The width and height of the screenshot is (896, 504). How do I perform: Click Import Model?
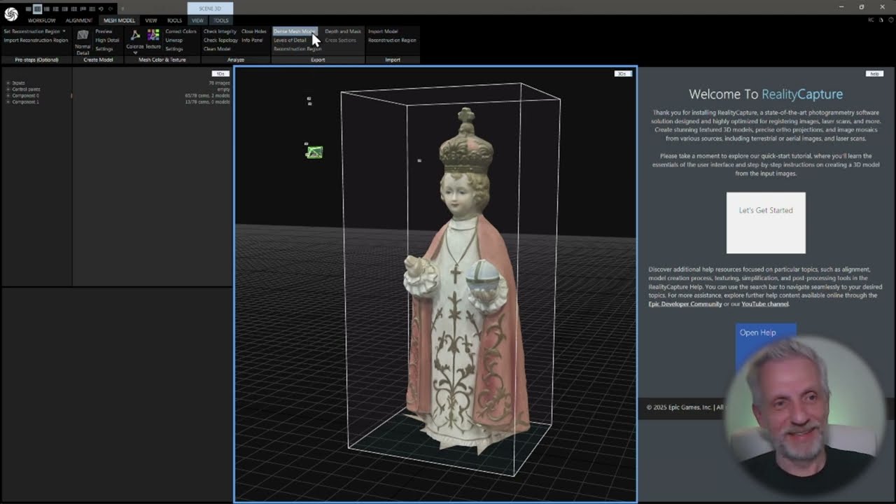(x=383, y=31)
